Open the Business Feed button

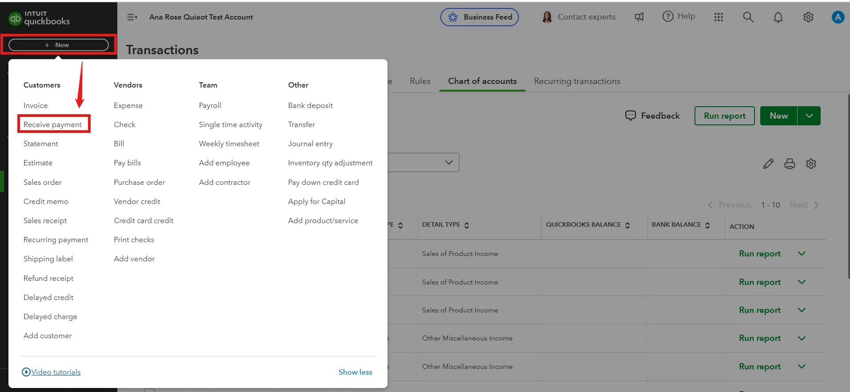click(x=479, y=17)
